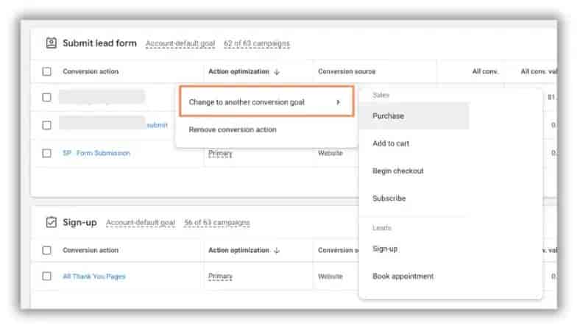This screenshot has height=331, width=580.
Task: Open Account-default goal dropdown for Sign-up
Action: pos(140,223)
